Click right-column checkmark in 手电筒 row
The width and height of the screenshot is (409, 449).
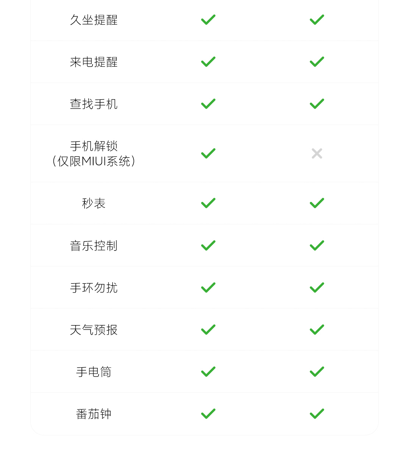pos(317,372)
